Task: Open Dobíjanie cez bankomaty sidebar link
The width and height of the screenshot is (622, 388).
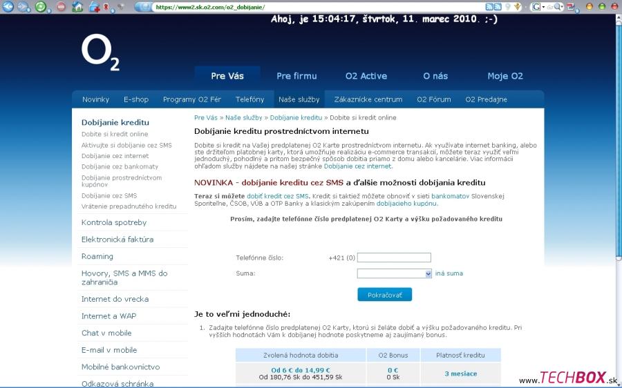Action: pyautogui.click(x=120, y=166)
